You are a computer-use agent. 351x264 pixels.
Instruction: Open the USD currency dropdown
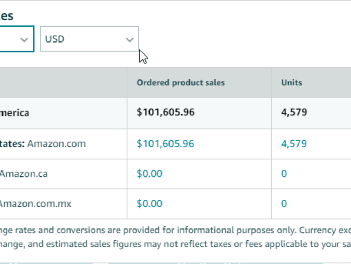click(x=89, y=39)
